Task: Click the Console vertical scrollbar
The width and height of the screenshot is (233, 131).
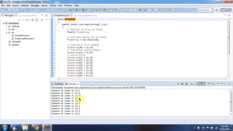Action: (x=230, y=102)
